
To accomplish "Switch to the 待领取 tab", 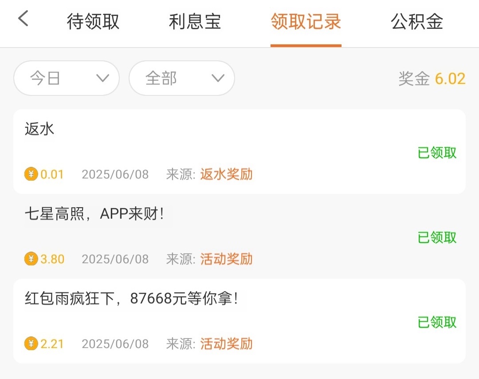I will 93,22.
